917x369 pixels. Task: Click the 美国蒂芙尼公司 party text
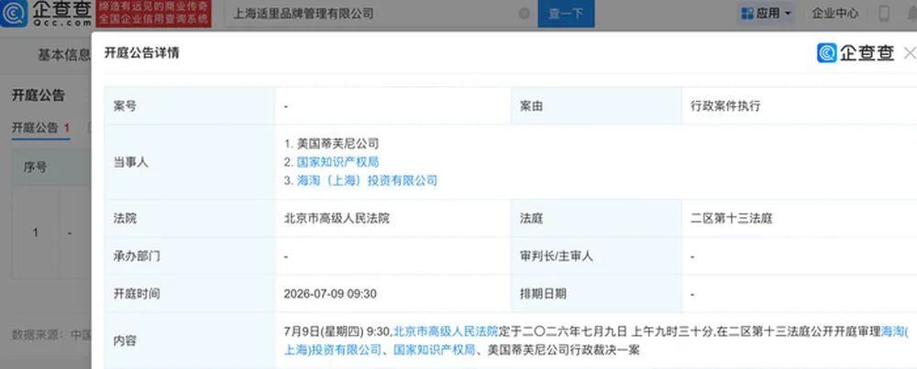337,143
